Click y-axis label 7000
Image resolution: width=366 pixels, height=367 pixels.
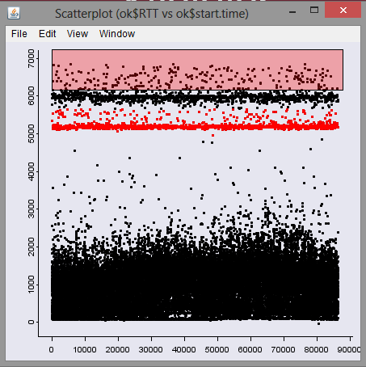point(32,58)
